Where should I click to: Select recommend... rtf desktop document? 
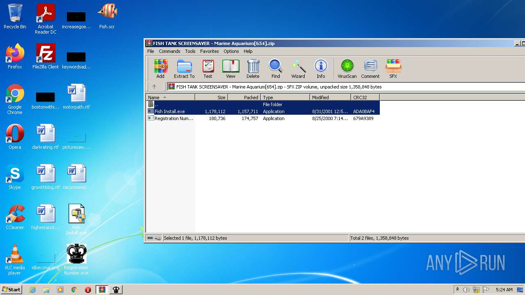pyautogui.click(x=76, y=177)
